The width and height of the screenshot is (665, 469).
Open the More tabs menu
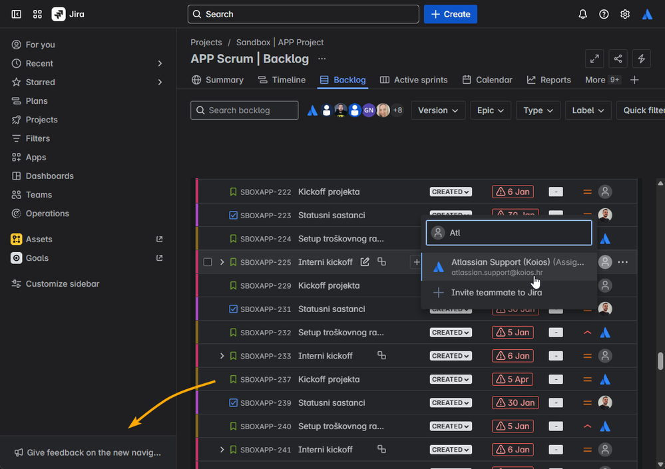click(602, 80)
